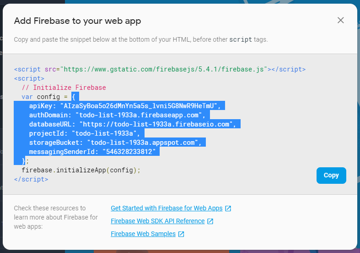This screenshot has width=360, height=253.
Task: Open Firebase Web SDK API Reference link
Action: [158, 221]
